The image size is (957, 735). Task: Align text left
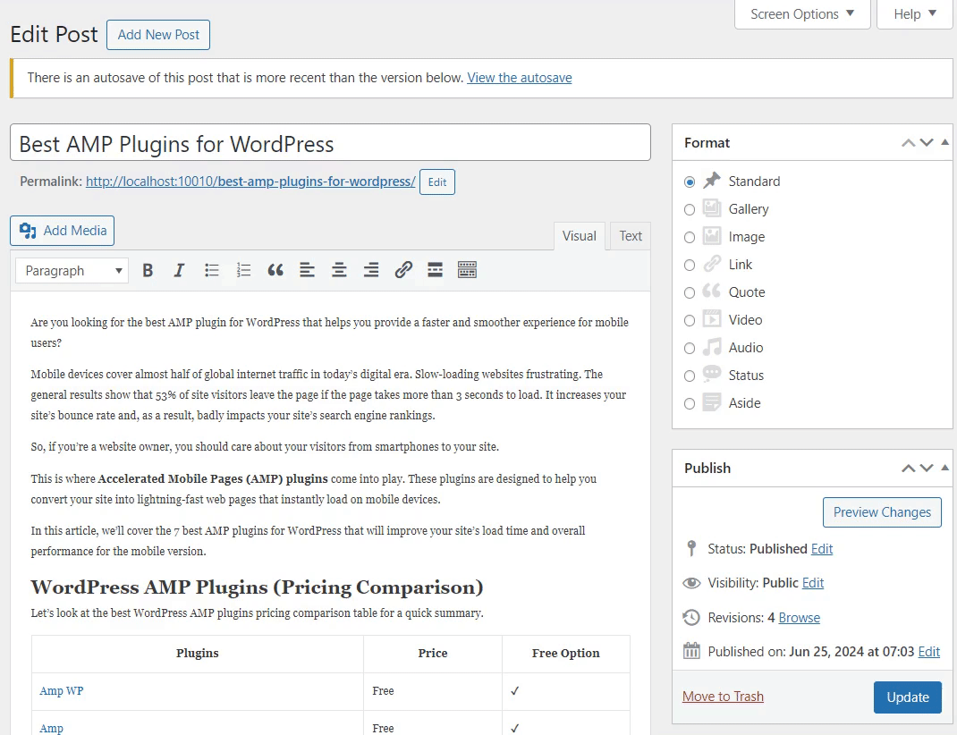click(307, 270)
